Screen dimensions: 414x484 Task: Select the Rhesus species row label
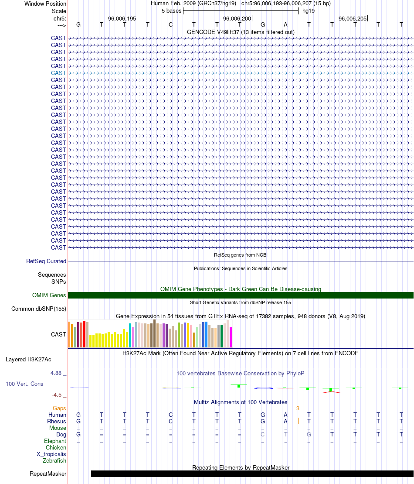(x=57, y=421)
